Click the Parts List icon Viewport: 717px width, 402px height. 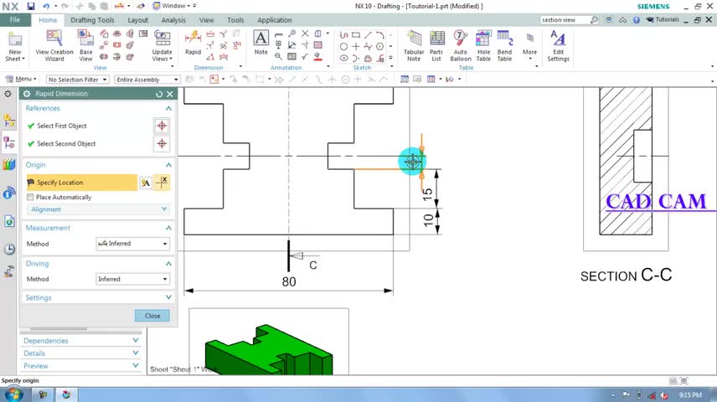(x=436, y=46)
